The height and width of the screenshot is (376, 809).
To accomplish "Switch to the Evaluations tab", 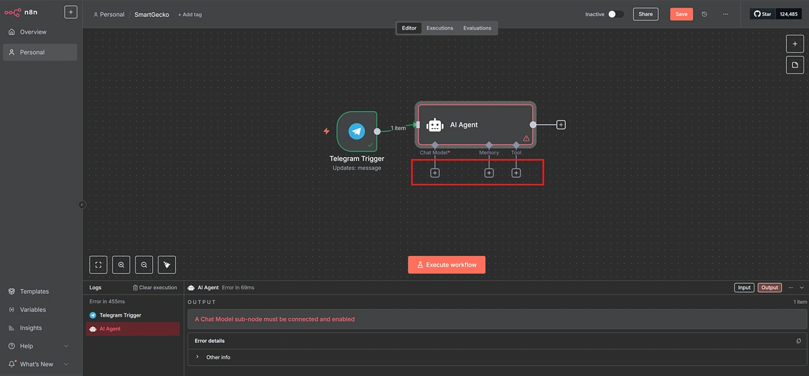I will [477, 28].
